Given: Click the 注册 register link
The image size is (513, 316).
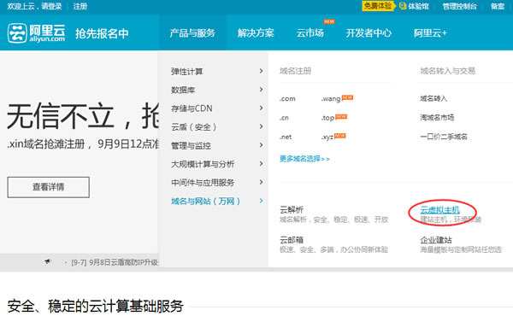Looking at the screenshot, I should click(80, 6).
